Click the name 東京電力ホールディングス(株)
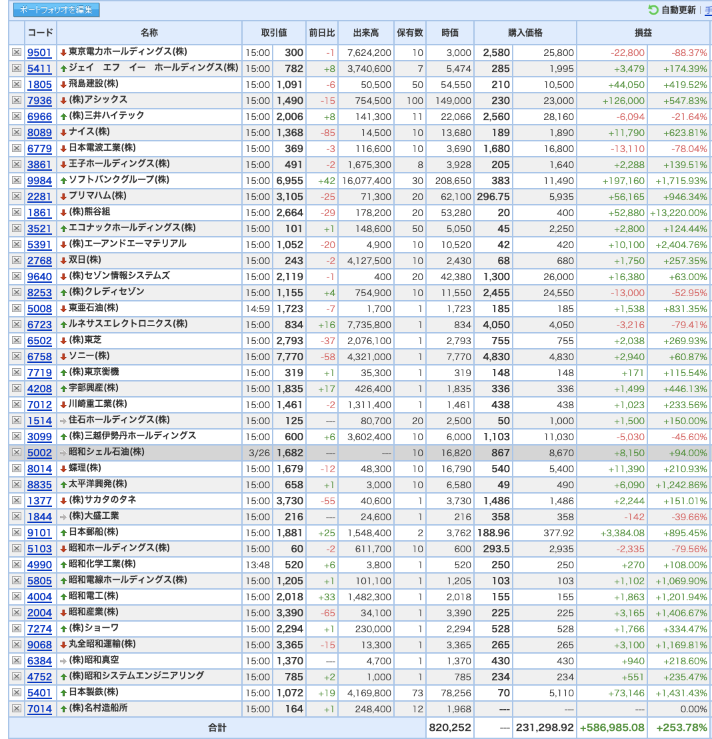 coord(128,52)
